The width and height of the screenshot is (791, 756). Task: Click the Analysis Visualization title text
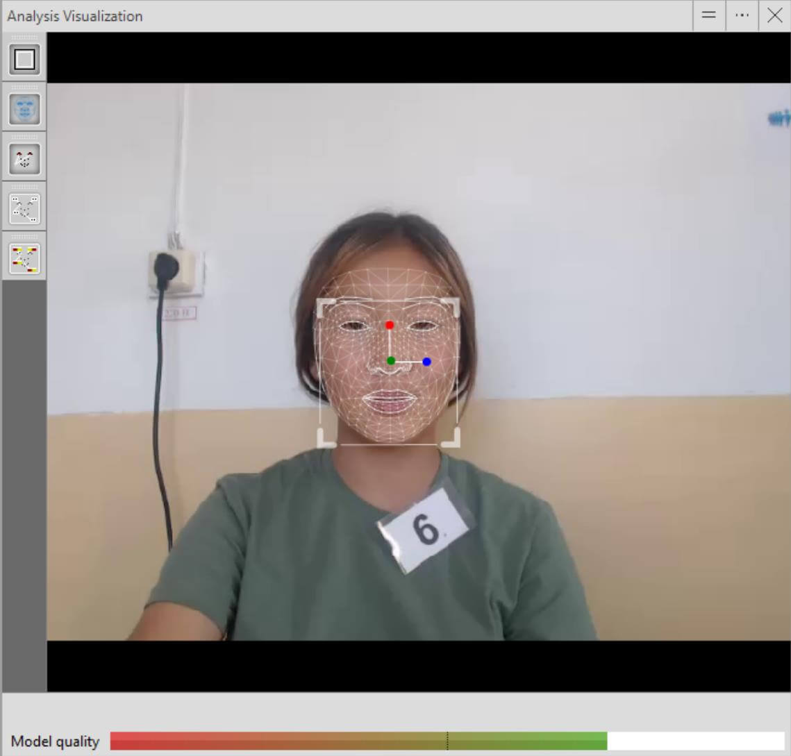pos(75,16)
